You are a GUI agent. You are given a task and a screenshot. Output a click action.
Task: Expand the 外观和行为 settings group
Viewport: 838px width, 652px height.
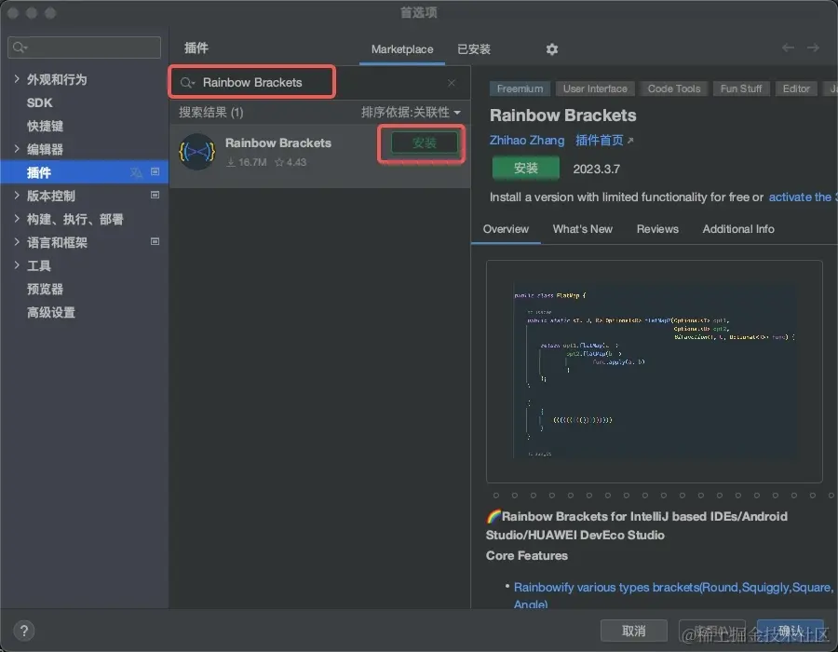click(x=17, y=79)
